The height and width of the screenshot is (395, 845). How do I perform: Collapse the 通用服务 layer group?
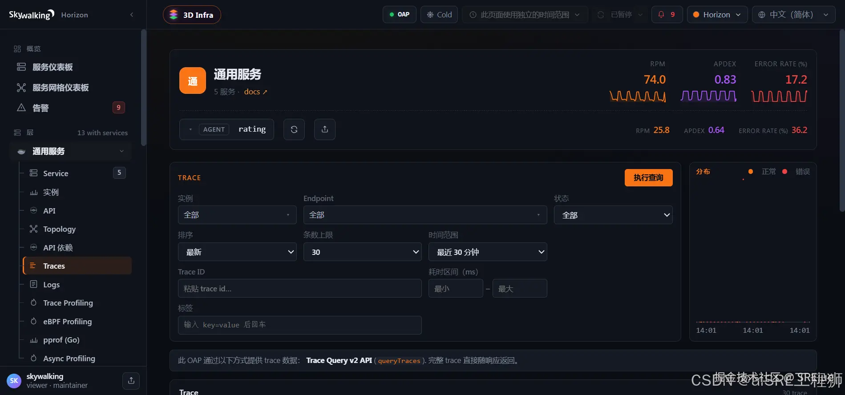[x=121, y=151]
